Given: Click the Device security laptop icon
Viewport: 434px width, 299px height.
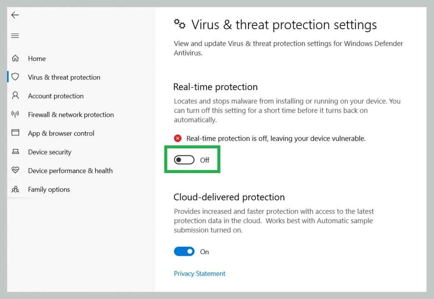Looking at the screenshot, I should point(16,152).
